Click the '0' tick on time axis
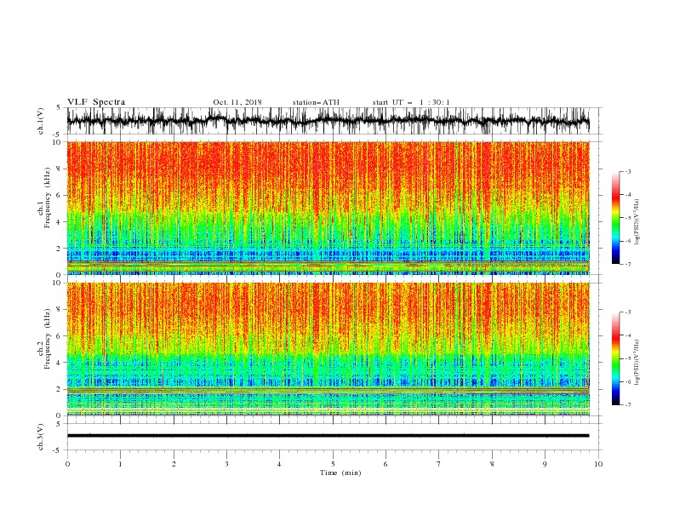The image size is (674, 521). pyautogui.click(x=67, y=464)
